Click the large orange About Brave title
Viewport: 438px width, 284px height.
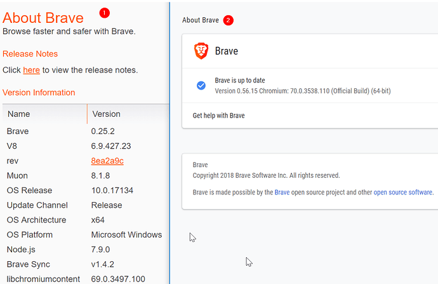point(43,18)
